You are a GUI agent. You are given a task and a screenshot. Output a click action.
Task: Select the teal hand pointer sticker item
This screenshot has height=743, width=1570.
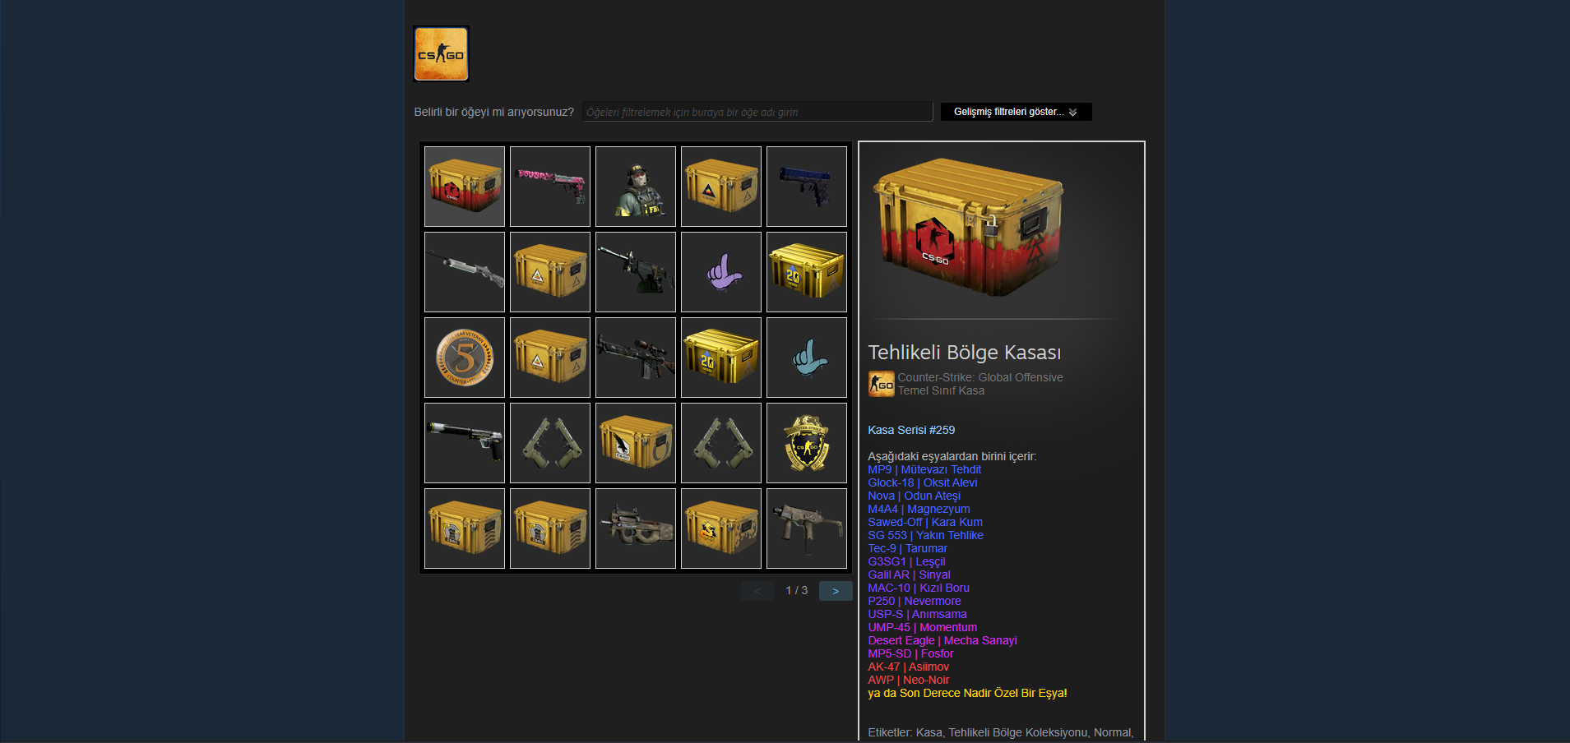pyautogui.click(x=807, y=358)
